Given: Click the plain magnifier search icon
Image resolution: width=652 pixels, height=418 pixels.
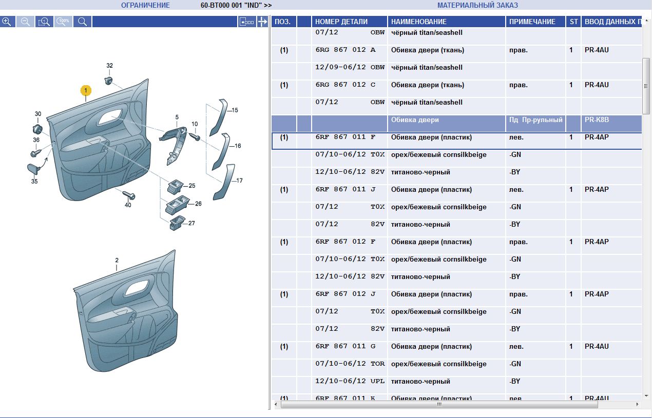Looking at the screenshot, I should point(82,22).
